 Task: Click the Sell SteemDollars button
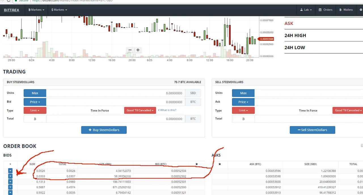coord(313,130)
